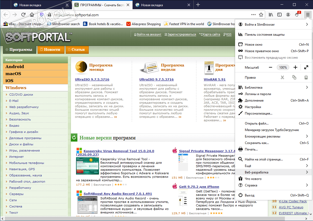Image resolution: width=313 pixels, height=221 pixels.
Task: Switch to Новости site tab
Action: coord(51,50)
